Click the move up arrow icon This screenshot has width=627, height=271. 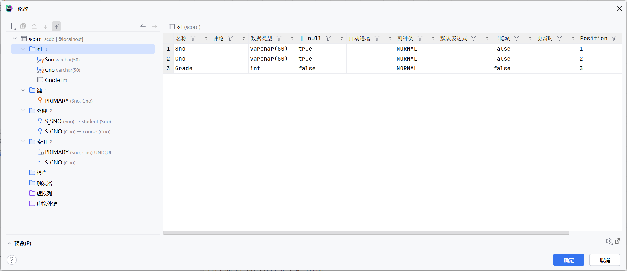(34, 26)
